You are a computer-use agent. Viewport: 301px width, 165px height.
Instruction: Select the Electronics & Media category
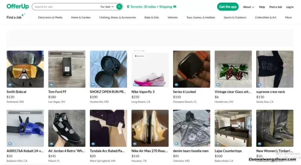[x=50, y=17]
